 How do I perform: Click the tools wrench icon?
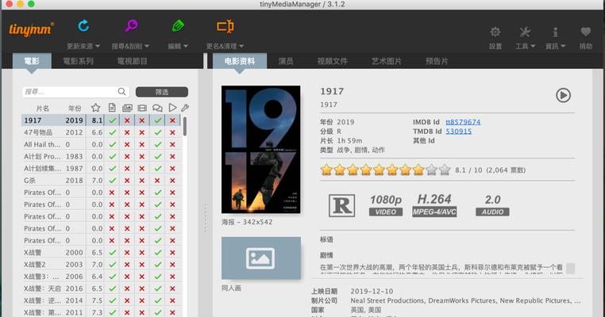[525, 32]
